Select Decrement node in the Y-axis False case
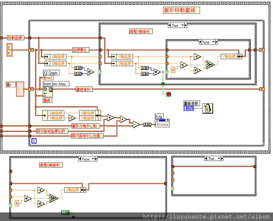 point(197,57)
